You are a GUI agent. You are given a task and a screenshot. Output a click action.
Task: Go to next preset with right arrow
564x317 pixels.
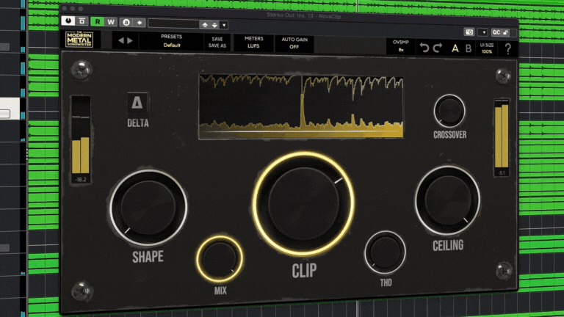coord(131,41)
